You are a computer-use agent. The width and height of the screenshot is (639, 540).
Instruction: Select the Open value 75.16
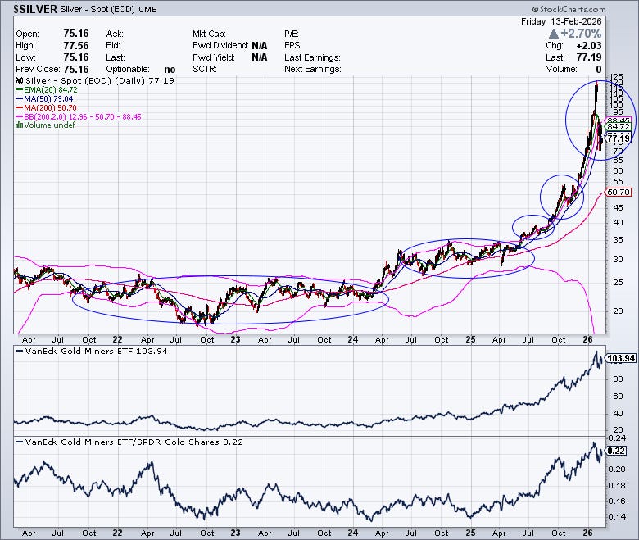(x=76, y=34)
